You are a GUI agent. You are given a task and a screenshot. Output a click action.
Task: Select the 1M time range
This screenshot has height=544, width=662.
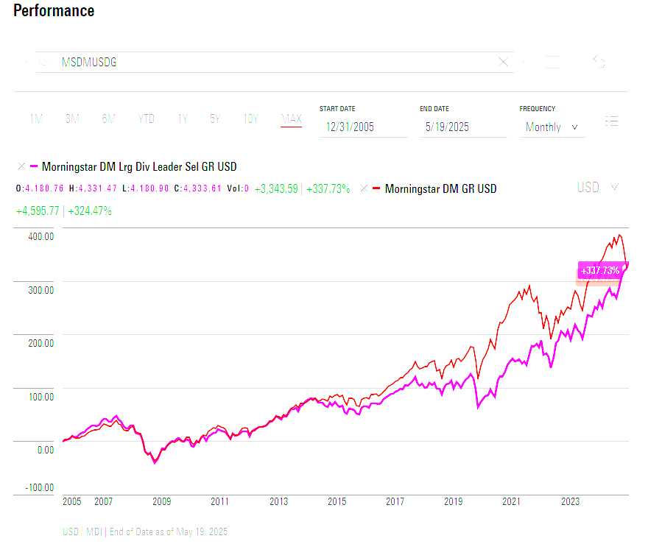click(x=36, y=119)
